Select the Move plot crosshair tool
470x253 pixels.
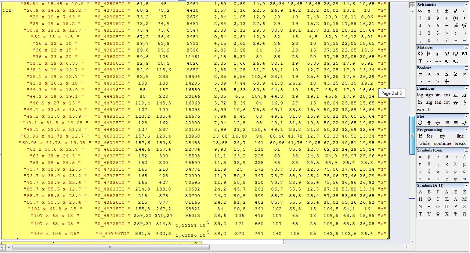point(438,123)
